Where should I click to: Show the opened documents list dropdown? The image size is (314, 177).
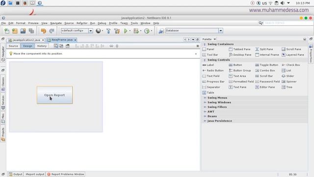pyautogui.click(x=193, y=39)
